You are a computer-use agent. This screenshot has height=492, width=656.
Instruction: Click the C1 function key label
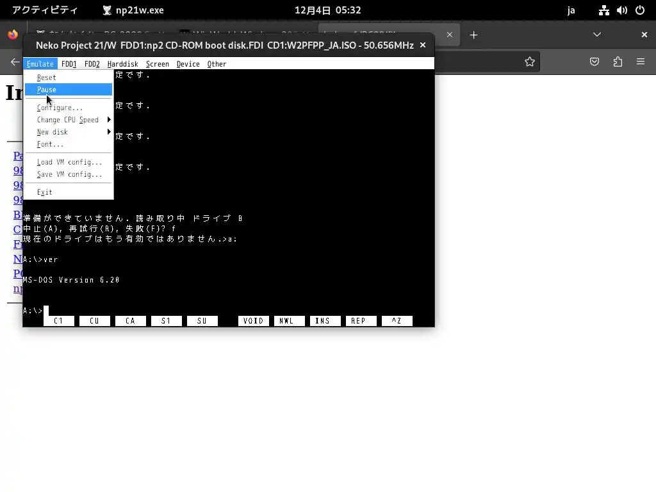tap(58, 321)
